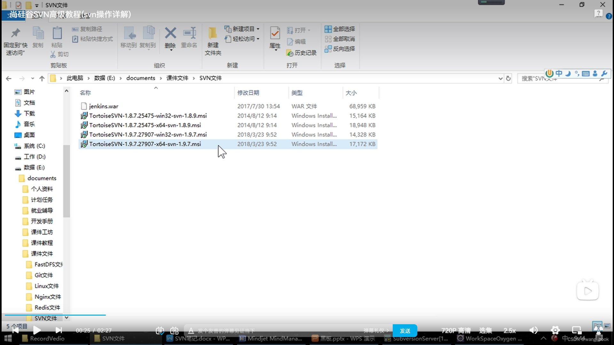
Task: Click the 移动到 move-to icon
Action: pos(129,33)
